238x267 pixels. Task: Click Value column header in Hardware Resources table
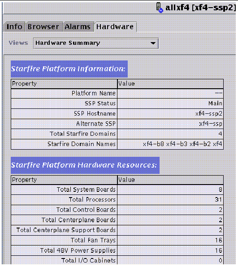170,180
